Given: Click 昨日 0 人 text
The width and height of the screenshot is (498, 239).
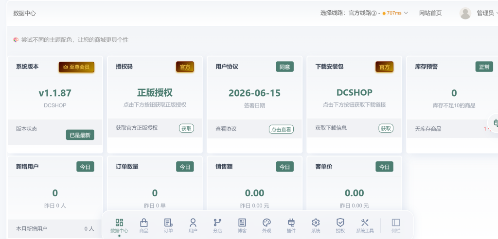Looking at the screenshot, I should tap(55, 205).
